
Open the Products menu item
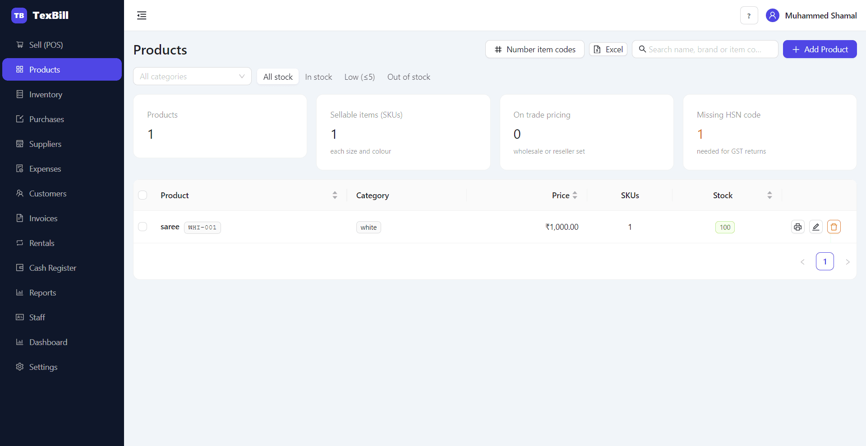[x=62, y=69]
